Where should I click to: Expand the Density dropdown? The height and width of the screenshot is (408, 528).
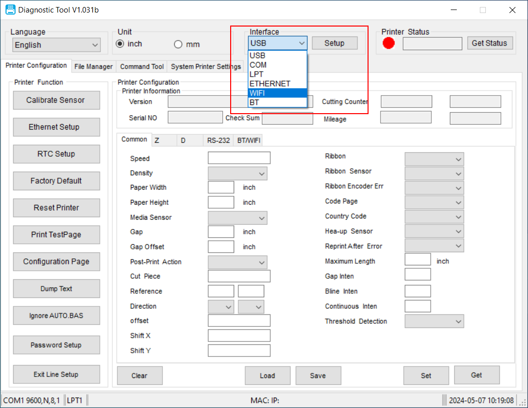point(237,173)
